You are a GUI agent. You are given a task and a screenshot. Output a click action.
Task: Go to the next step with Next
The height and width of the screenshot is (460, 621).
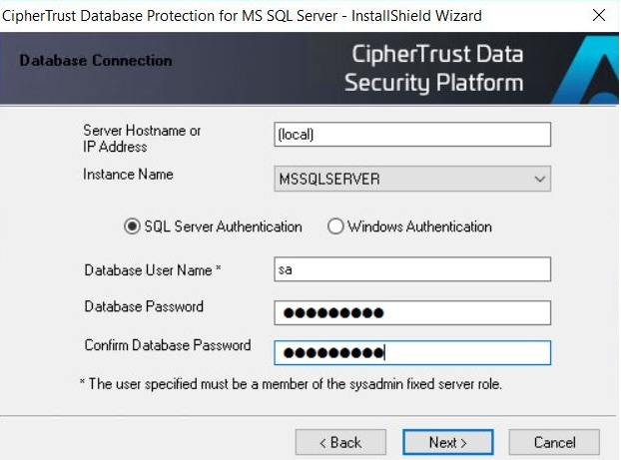[x=448, y=442]
